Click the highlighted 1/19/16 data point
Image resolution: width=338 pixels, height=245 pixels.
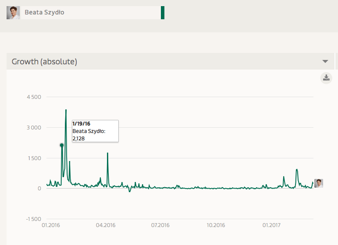62,145
